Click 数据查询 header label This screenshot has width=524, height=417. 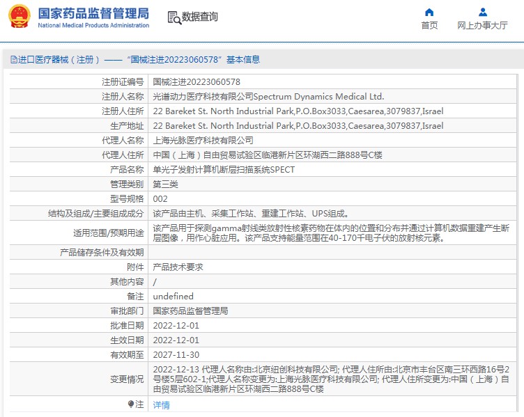(199, 17)
